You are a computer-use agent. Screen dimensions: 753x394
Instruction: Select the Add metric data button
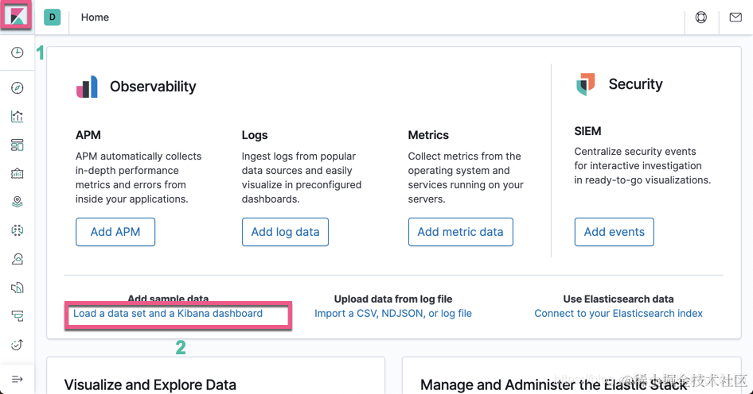[460, 232]
